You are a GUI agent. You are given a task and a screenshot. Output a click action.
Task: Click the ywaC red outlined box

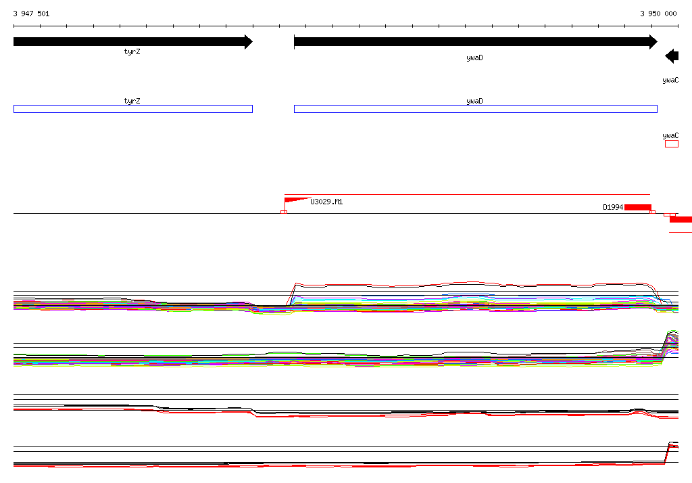tap(672, 143)
